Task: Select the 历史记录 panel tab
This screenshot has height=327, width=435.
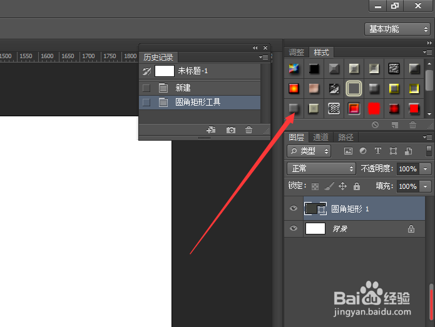Action: coord(158,57)
